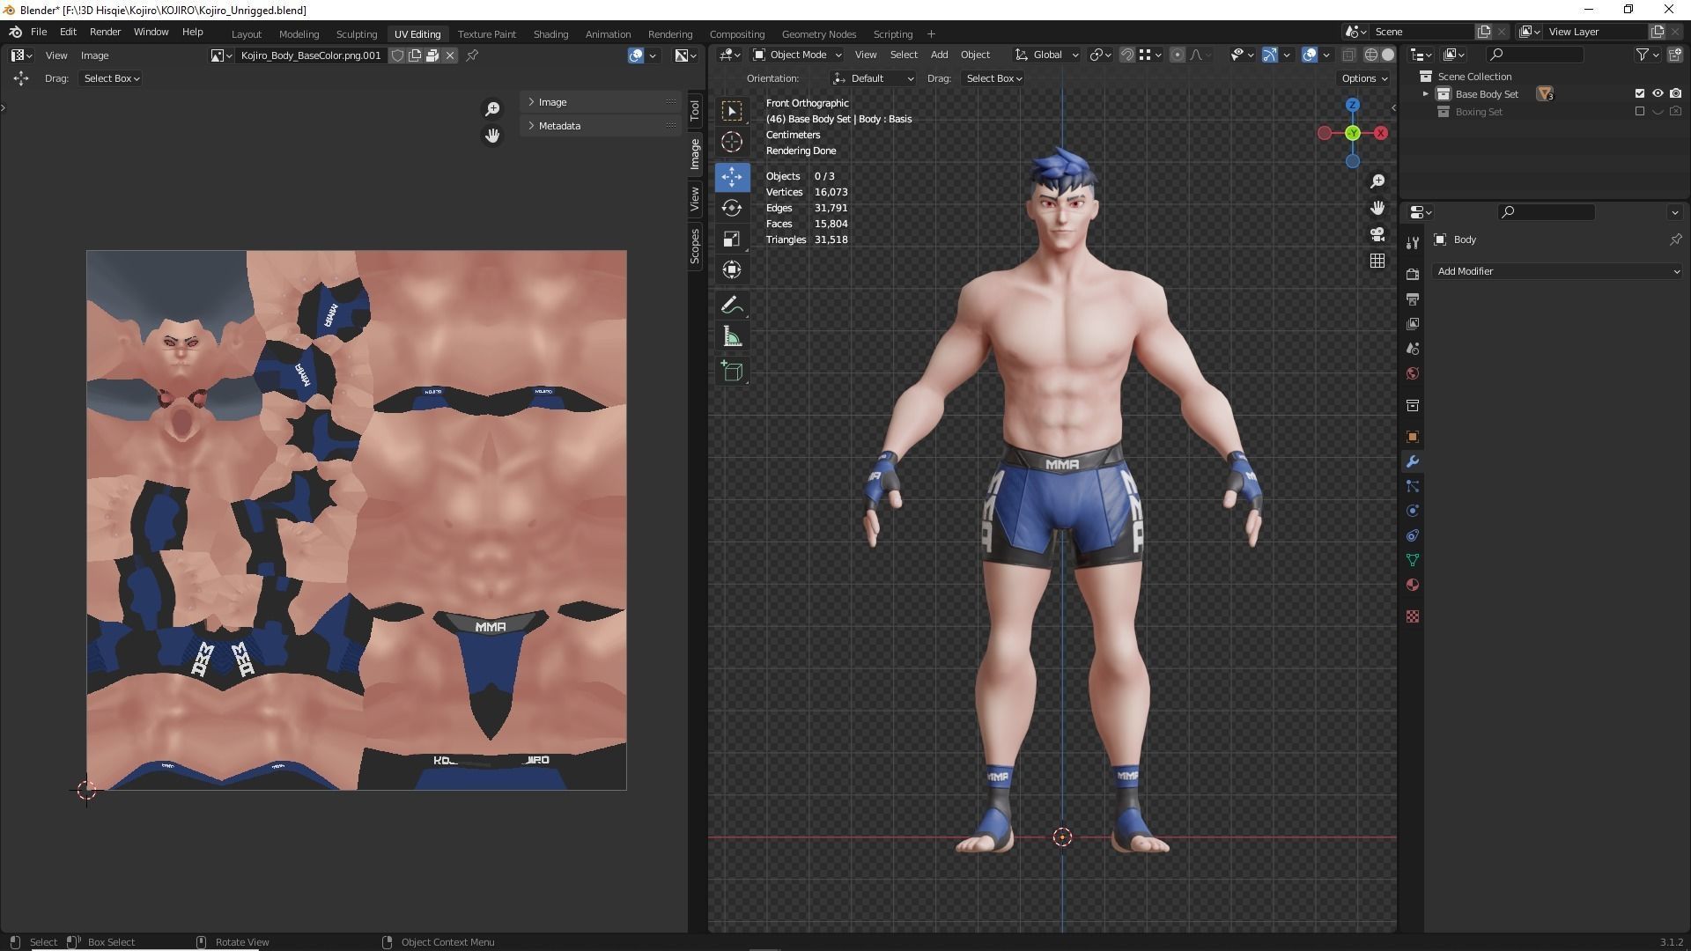Open the Render menu
The height and width of the screenshot is (951, 1691).
coord(105,32)
